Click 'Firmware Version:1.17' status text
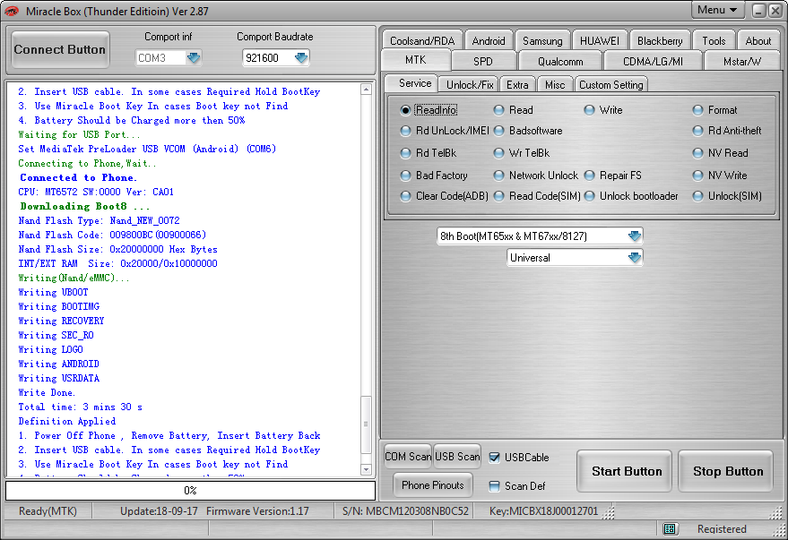Viewport: 788px width, 540px height. pos(257,510)
